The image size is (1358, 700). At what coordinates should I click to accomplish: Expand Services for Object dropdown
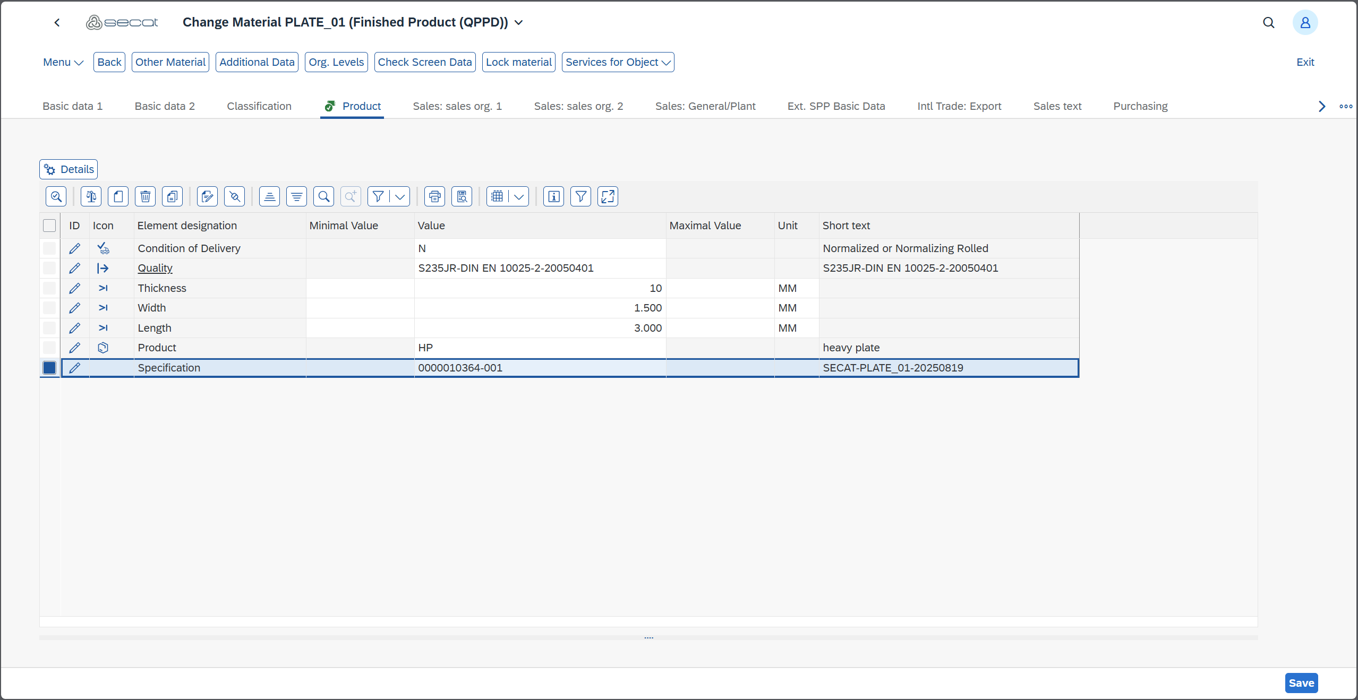(618, 62)
